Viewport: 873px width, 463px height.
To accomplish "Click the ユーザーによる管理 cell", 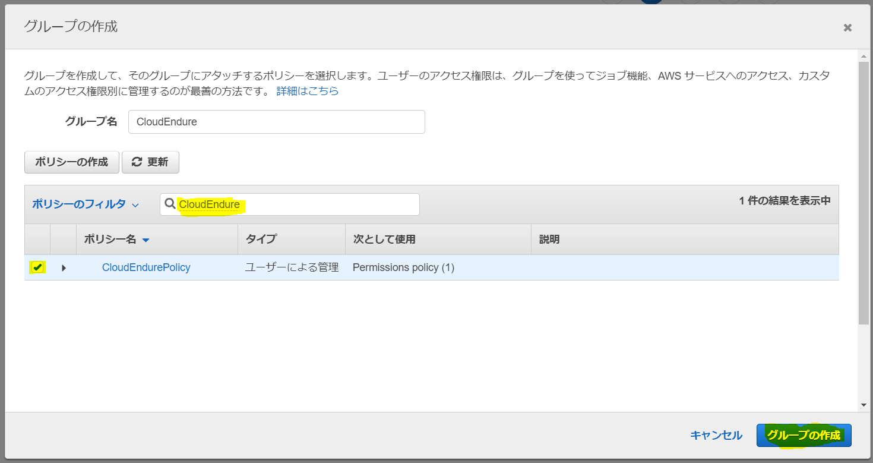I will pyautogui.click(x=292, y=267).
